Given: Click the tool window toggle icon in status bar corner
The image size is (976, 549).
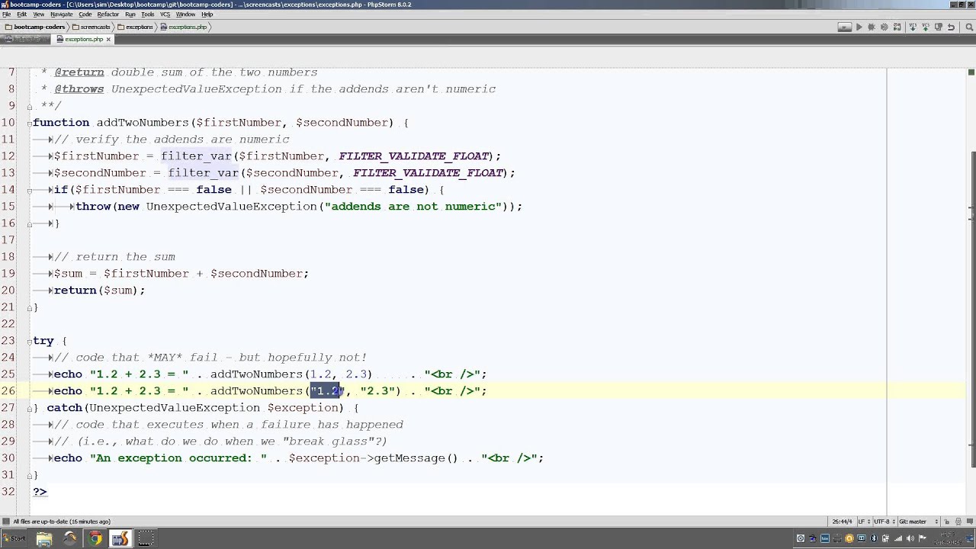Looking at the screenshot, I should coord(6,522).
